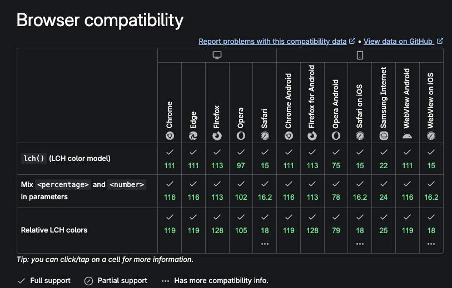
Task: Click the Firefox for Android logo icon
Action: [x=312, y=136]
